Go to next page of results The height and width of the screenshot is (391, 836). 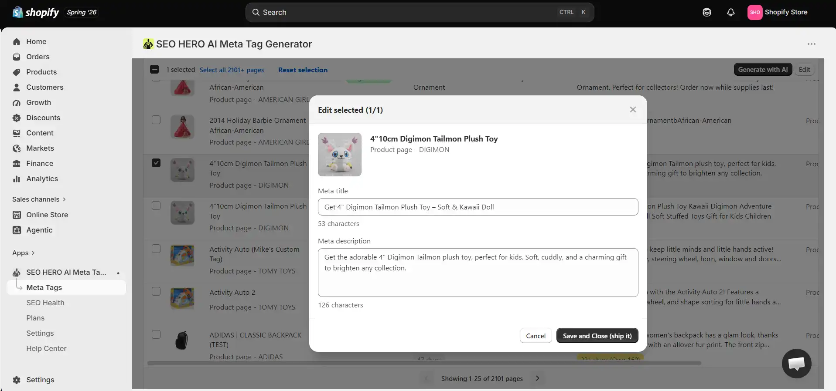coord(537,378)
